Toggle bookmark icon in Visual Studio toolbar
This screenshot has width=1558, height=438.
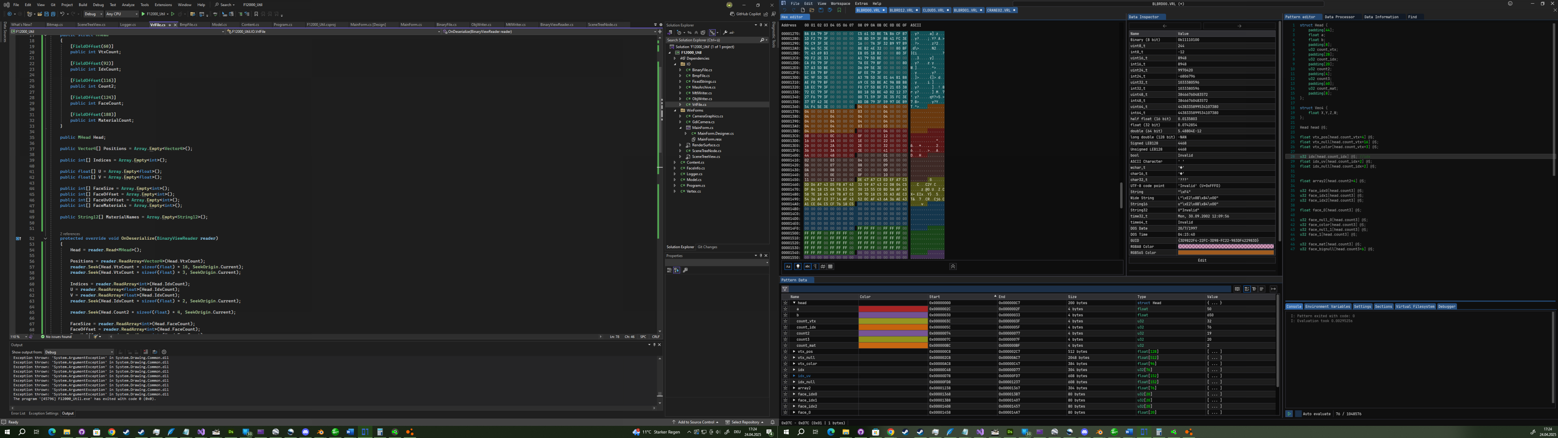(x=256, y=14)
